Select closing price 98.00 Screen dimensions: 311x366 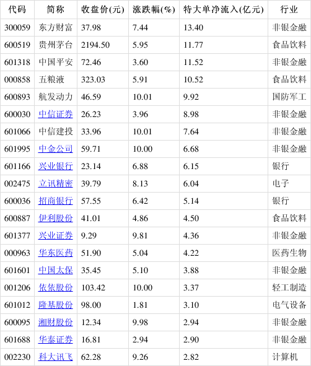tap(91, 305)
